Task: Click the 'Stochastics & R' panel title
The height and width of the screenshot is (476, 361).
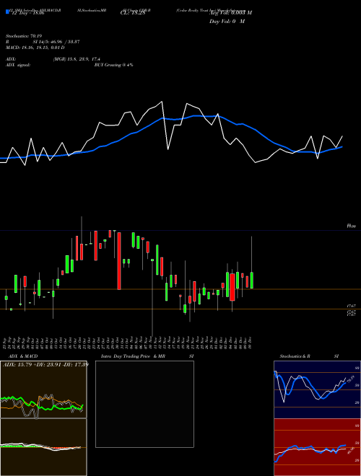Action: (295, 356)
